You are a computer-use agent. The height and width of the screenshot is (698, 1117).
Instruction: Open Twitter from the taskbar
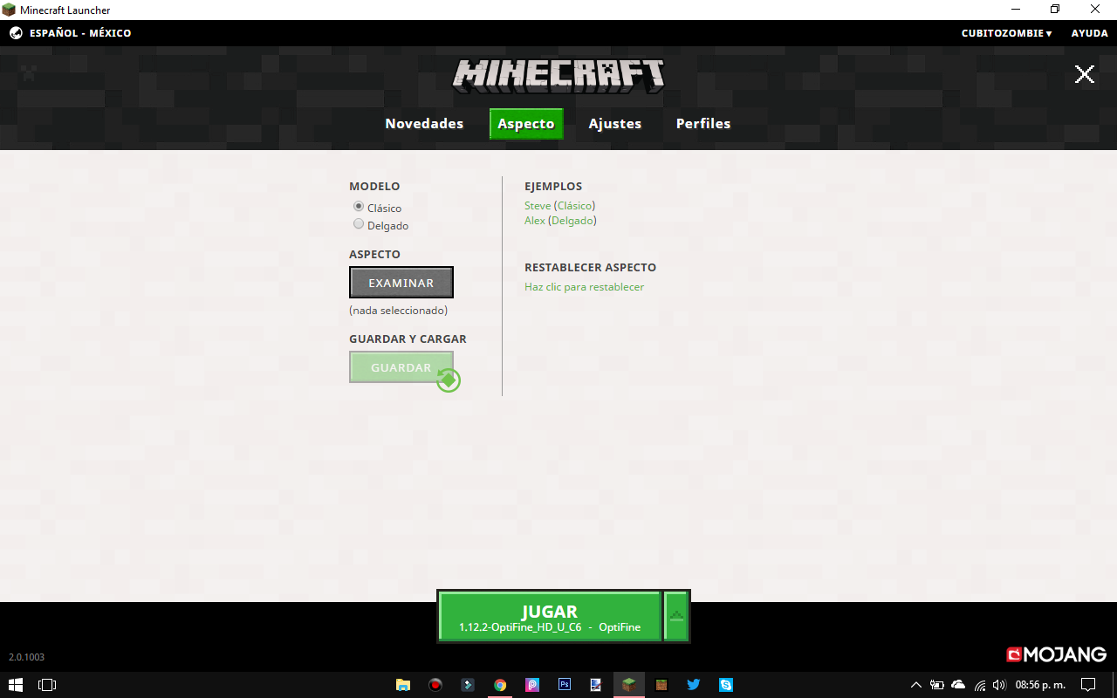coord(694,685)
